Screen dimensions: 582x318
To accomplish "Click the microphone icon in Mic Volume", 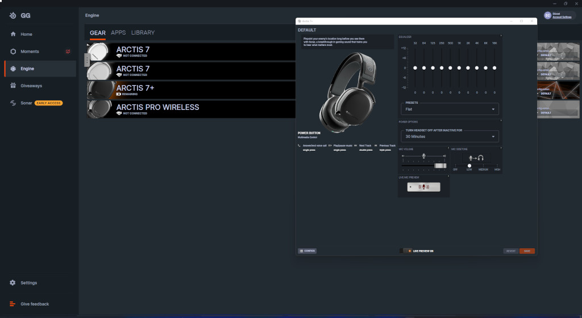I will pos(423,156).
